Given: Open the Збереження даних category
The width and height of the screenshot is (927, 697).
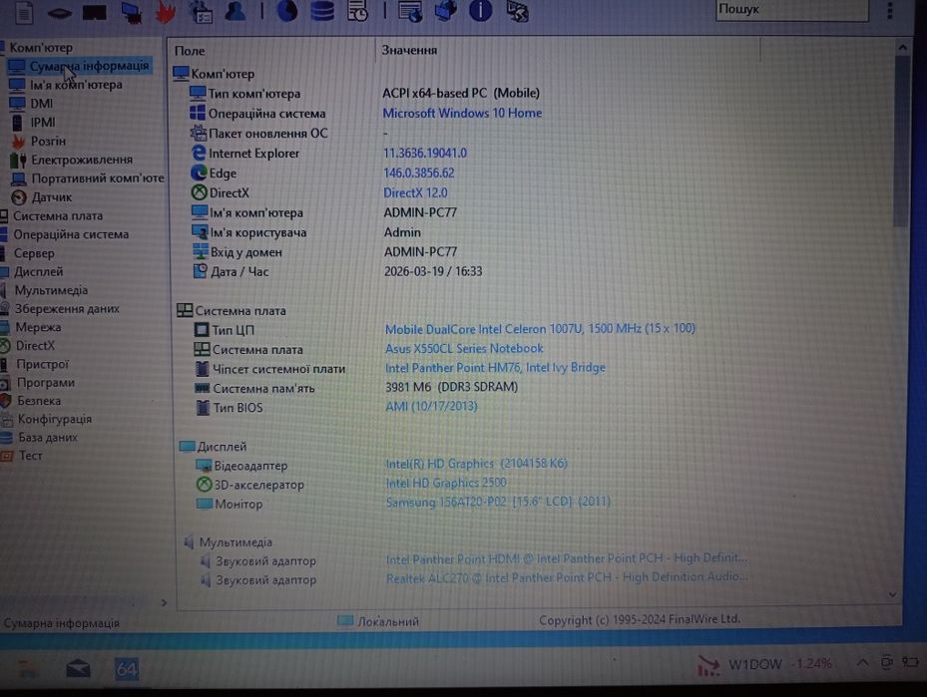Looking at the screenshot, I should tap(67, 308).
